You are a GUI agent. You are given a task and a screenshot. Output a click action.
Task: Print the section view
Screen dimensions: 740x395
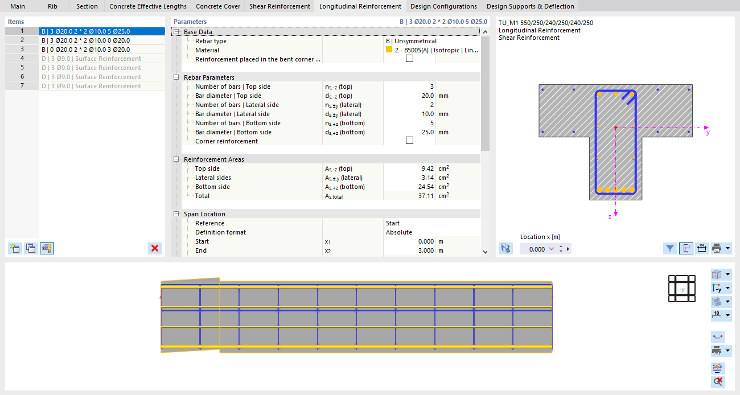point(717,248)
